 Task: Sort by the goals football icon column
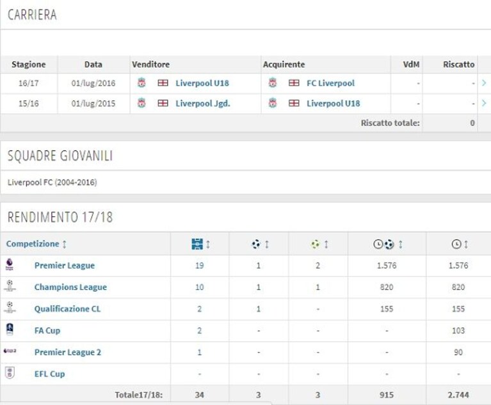click(260, 244)
